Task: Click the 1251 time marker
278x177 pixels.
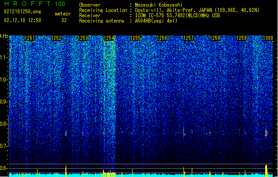Action: 30,38
